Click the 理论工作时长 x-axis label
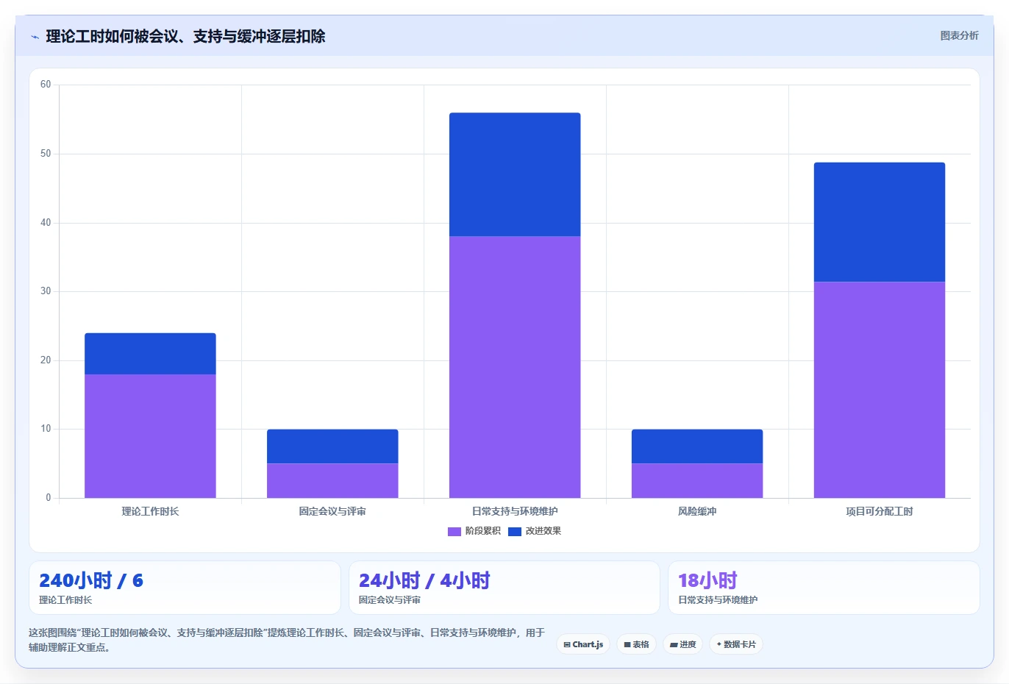This screenshot has width=1009, height=684. click(150, 511)
